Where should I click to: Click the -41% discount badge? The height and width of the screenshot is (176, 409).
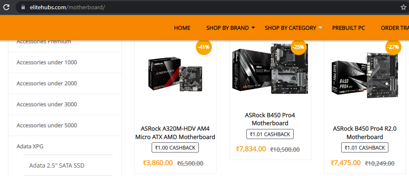click(203, 47)
